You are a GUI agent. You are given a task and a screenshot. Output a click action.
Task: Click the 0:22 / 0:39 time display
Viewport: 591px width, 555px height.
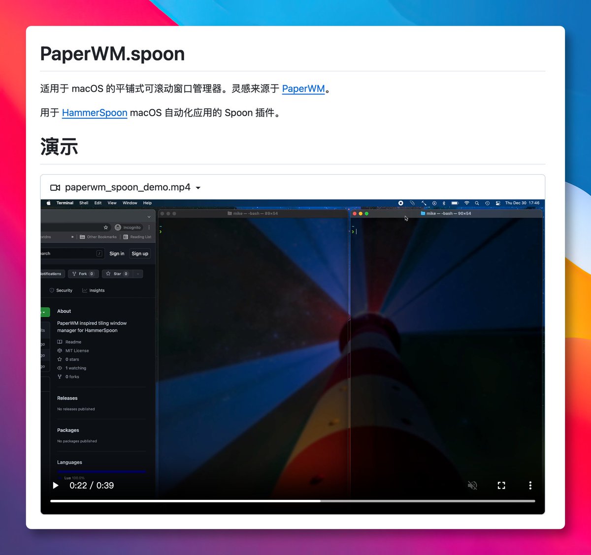92,486
